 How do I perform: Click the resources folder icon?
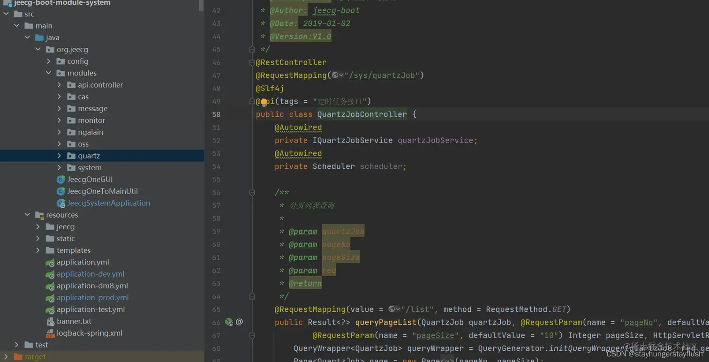tap(39, 215)
